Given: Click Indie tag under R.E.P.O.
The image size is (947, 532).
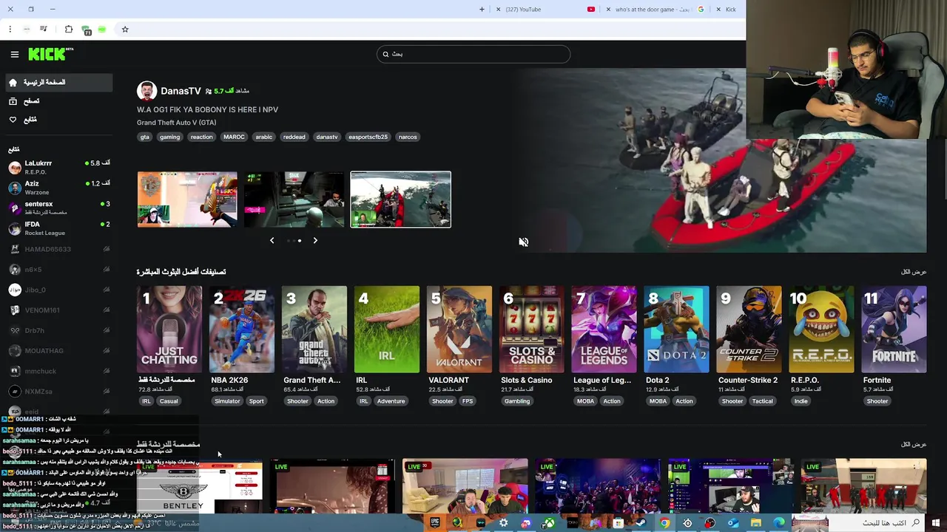Looking at the screenshot, I should pos(801,401).
